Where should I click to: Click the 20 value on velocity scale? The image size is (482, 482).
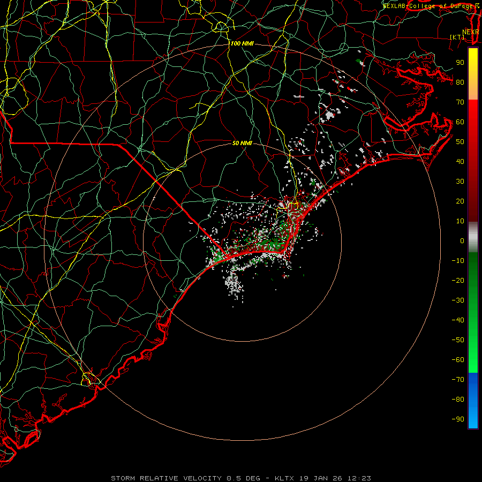(x=460, y=201)
